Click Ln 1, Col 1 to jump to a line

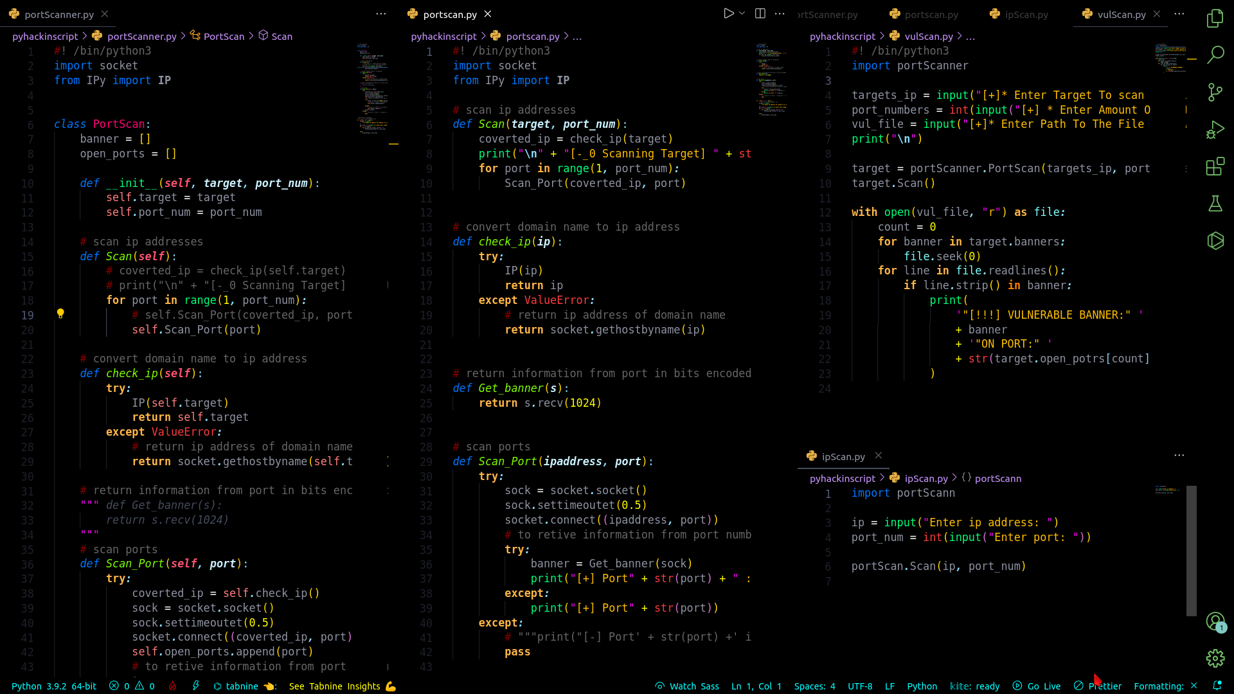pos(756,686)
